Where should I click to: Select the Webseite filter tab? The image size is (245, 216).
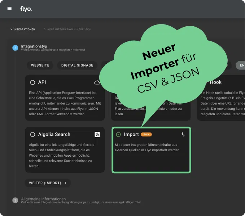(40, 65)
